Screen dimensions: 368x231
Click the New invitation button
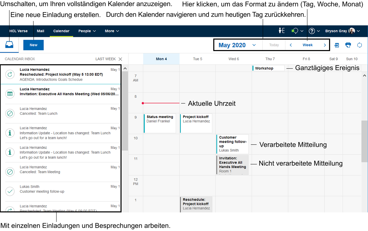pyautogui.click(x=33, y=45)
